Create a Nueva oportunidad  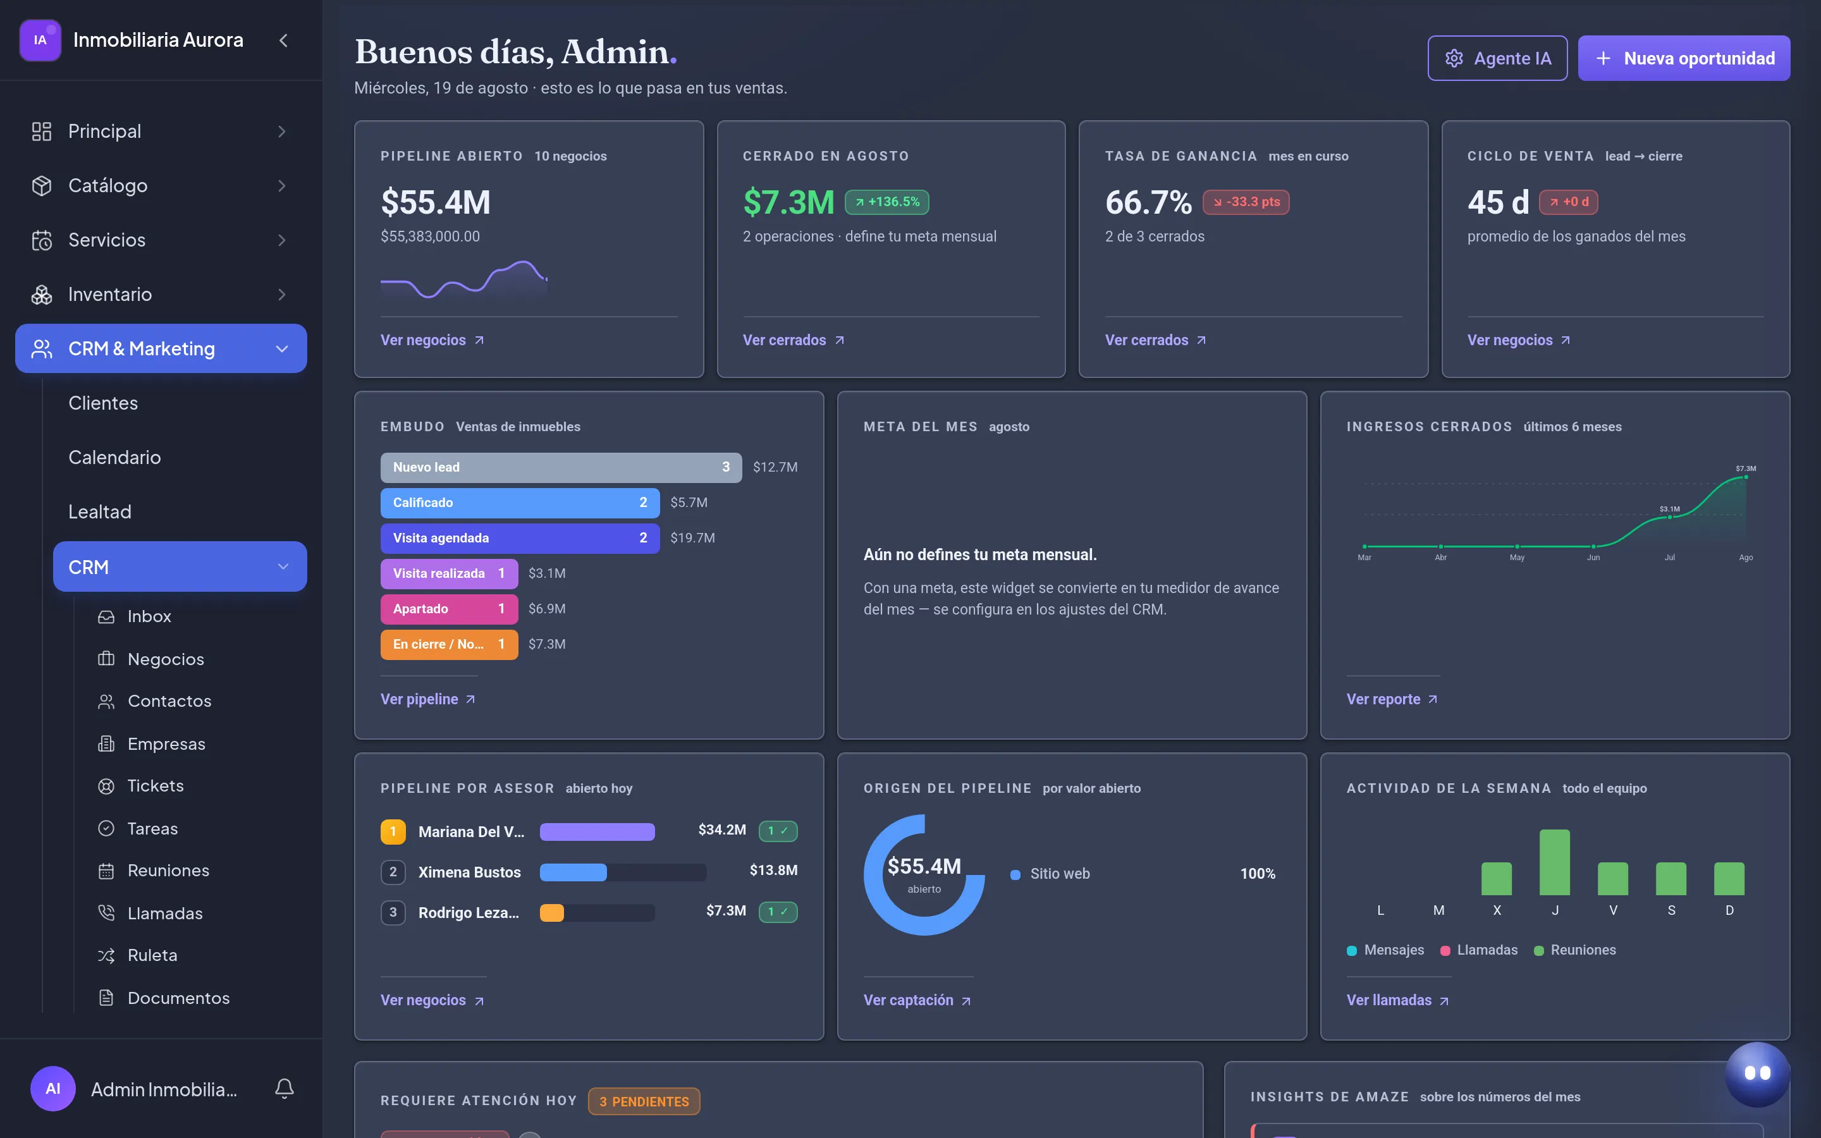coord(1683,58)
